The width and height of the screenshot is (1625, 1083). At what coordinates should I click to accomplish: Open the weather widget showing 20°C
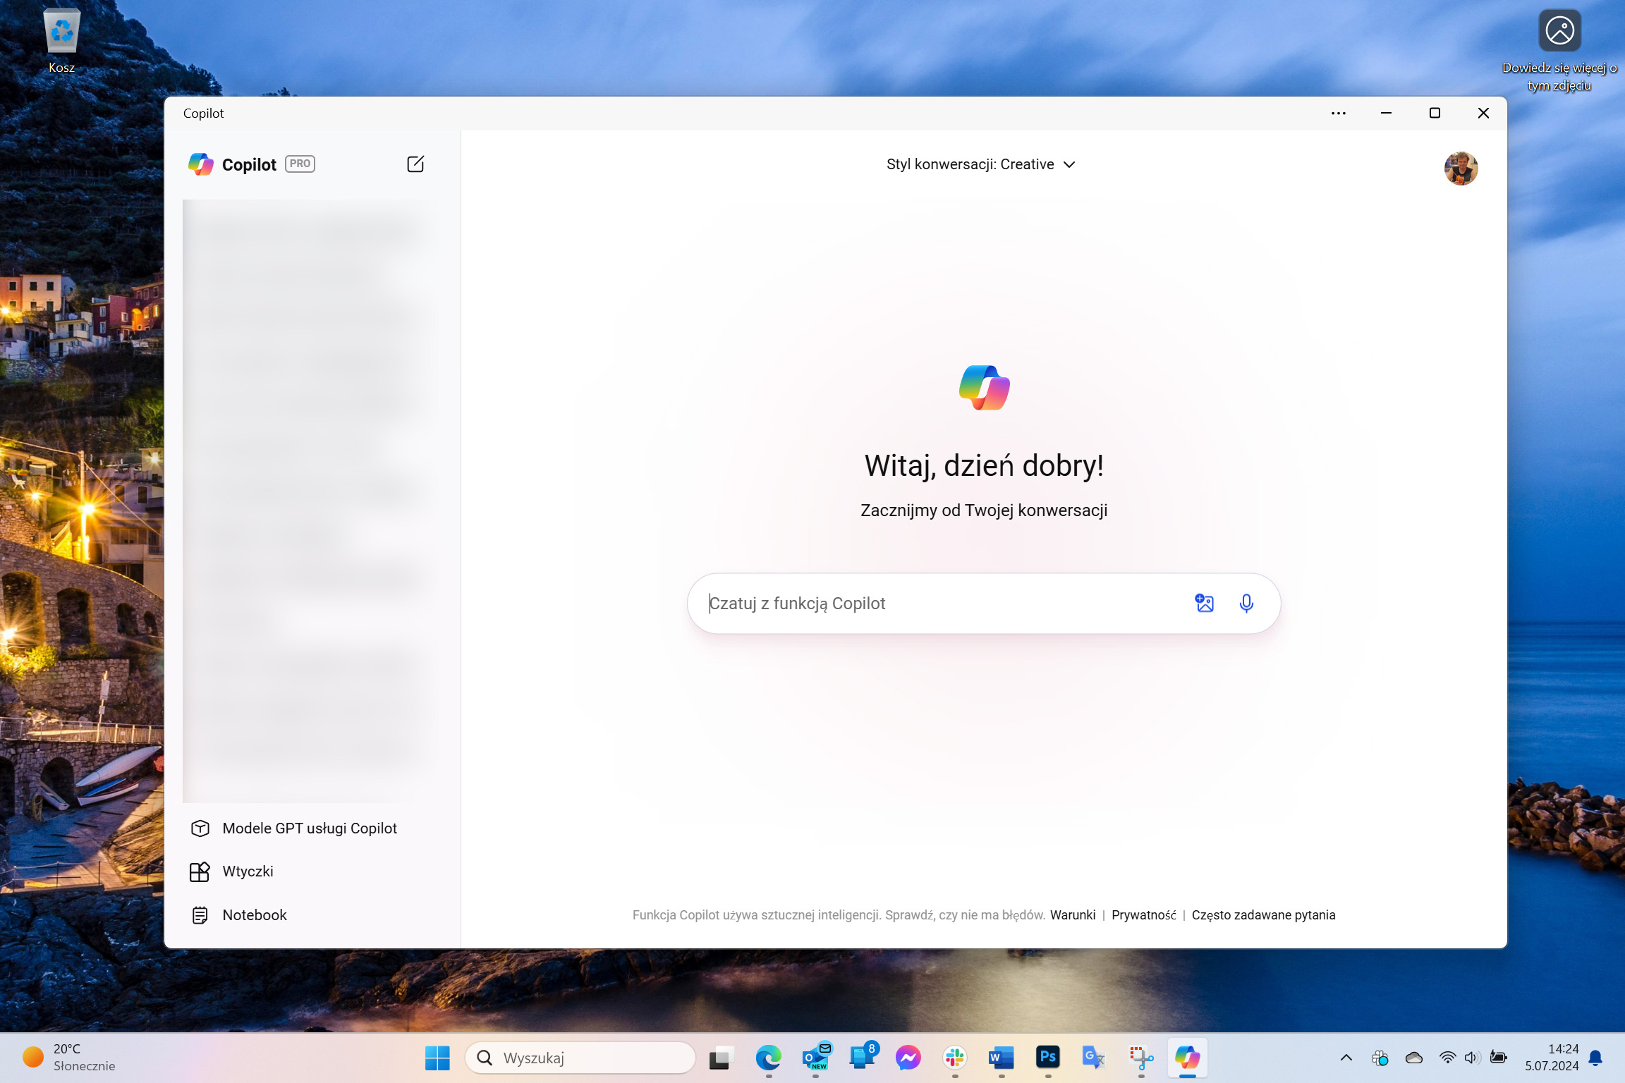point(69,1058)
